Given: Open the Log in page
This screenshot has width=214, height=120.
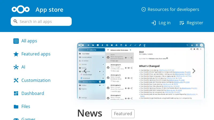Looking at the screenshot, I should tap(161, 23).
